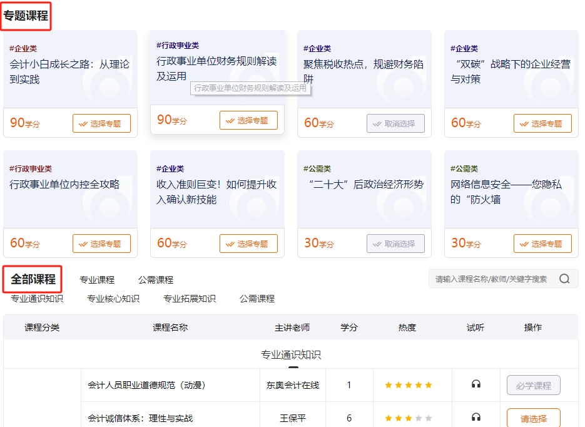Viewport: 585px width, 427px height.
Task: Click 请选择 for 会计诚信体系 course
Action: click(x=532, y=417)
